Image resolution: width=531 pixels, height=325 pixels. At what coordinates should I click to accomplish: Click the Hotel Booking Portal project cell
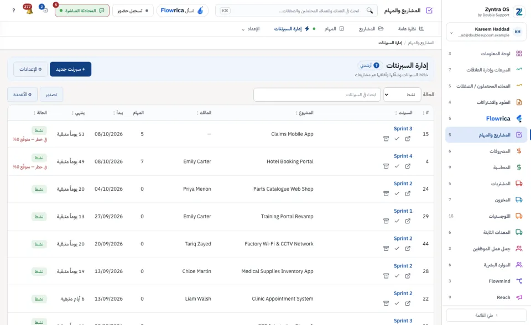tap(290, 161)
